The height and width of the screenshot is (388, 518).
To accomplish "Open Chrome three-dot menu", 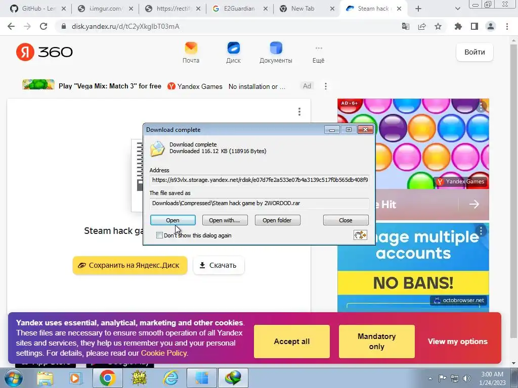I will point(507,26).
